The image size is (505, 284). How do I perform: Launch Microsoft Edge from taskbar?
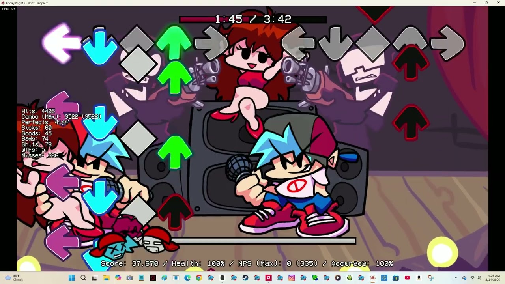pyautogui.click(x=187, y=278)
